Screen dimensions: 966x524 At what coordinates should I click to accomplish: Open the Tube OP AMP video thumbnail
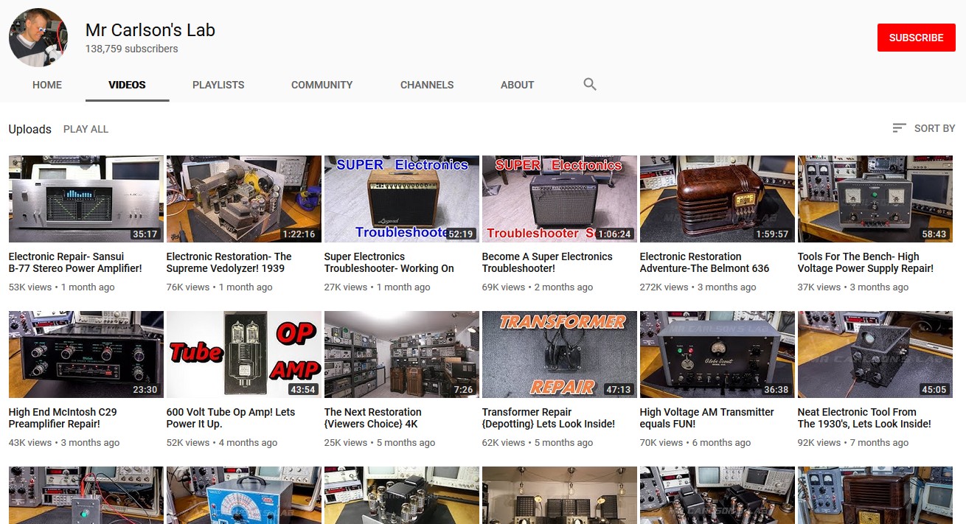pos(244,354)
